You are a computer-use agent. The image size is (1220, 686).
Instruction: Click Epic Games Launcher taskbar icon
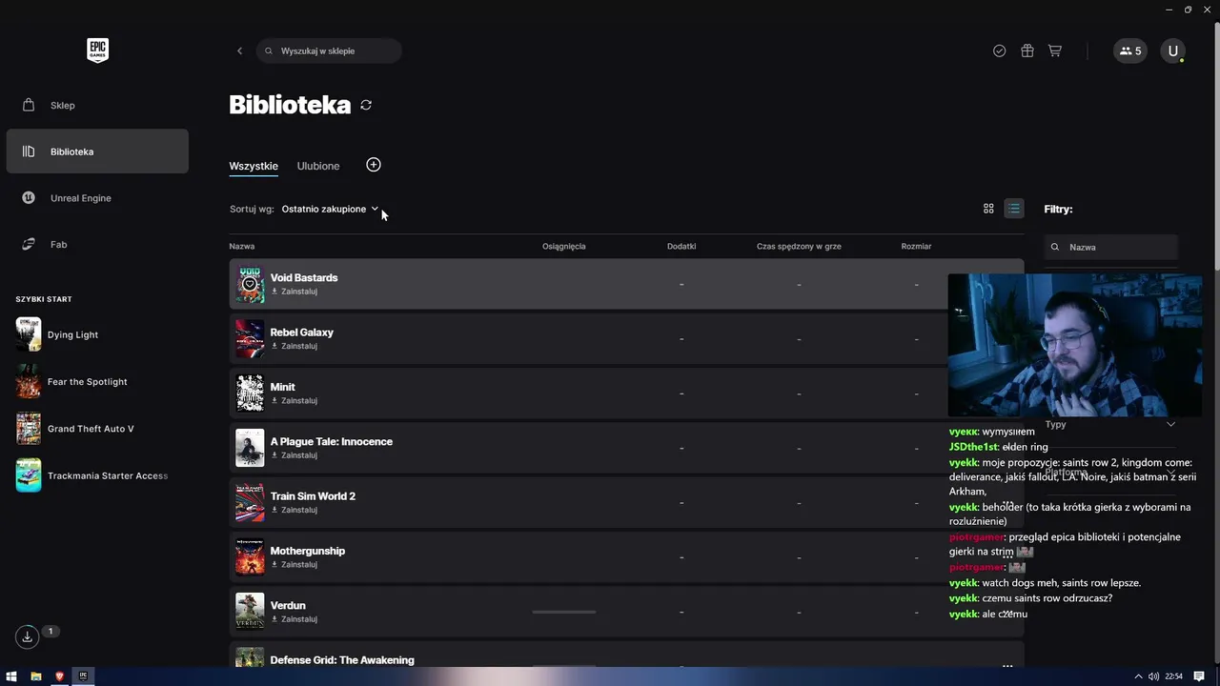tap(83, 676)
